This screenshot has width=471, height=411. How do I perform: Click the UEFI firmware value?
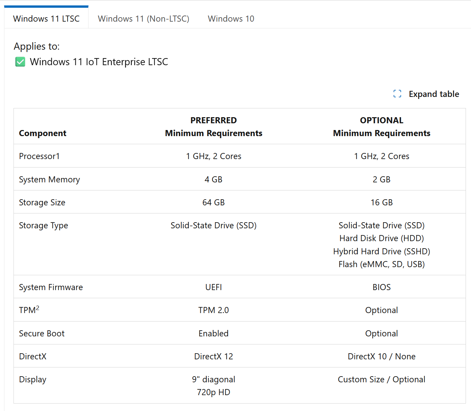tap(214, 287)
